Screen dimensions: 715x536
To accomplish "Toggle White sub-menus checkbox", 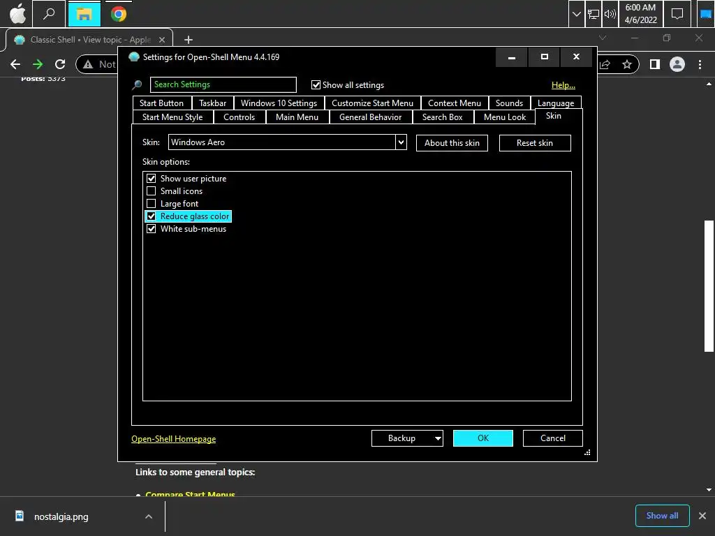I will point(151,228).
